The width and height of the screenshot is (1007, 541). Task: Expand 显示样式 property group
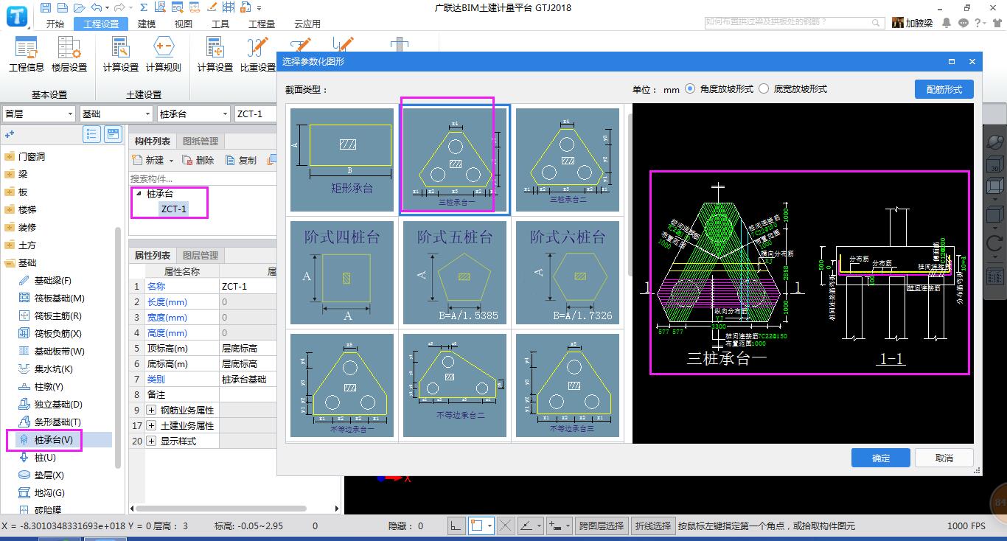(x=152, y=441)
